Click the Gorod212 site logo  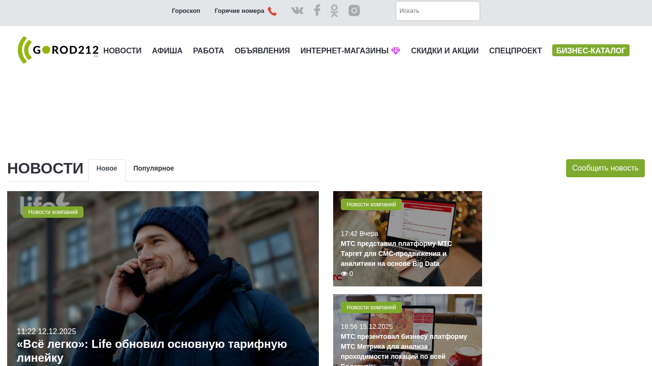pos(58,50)
